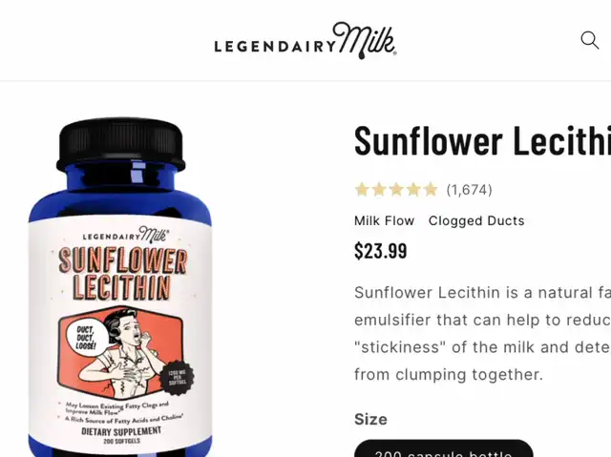This screenshot has height=457, width=611.
Task: Click the black bottle cap in the product photo
Action: point(121,144)
